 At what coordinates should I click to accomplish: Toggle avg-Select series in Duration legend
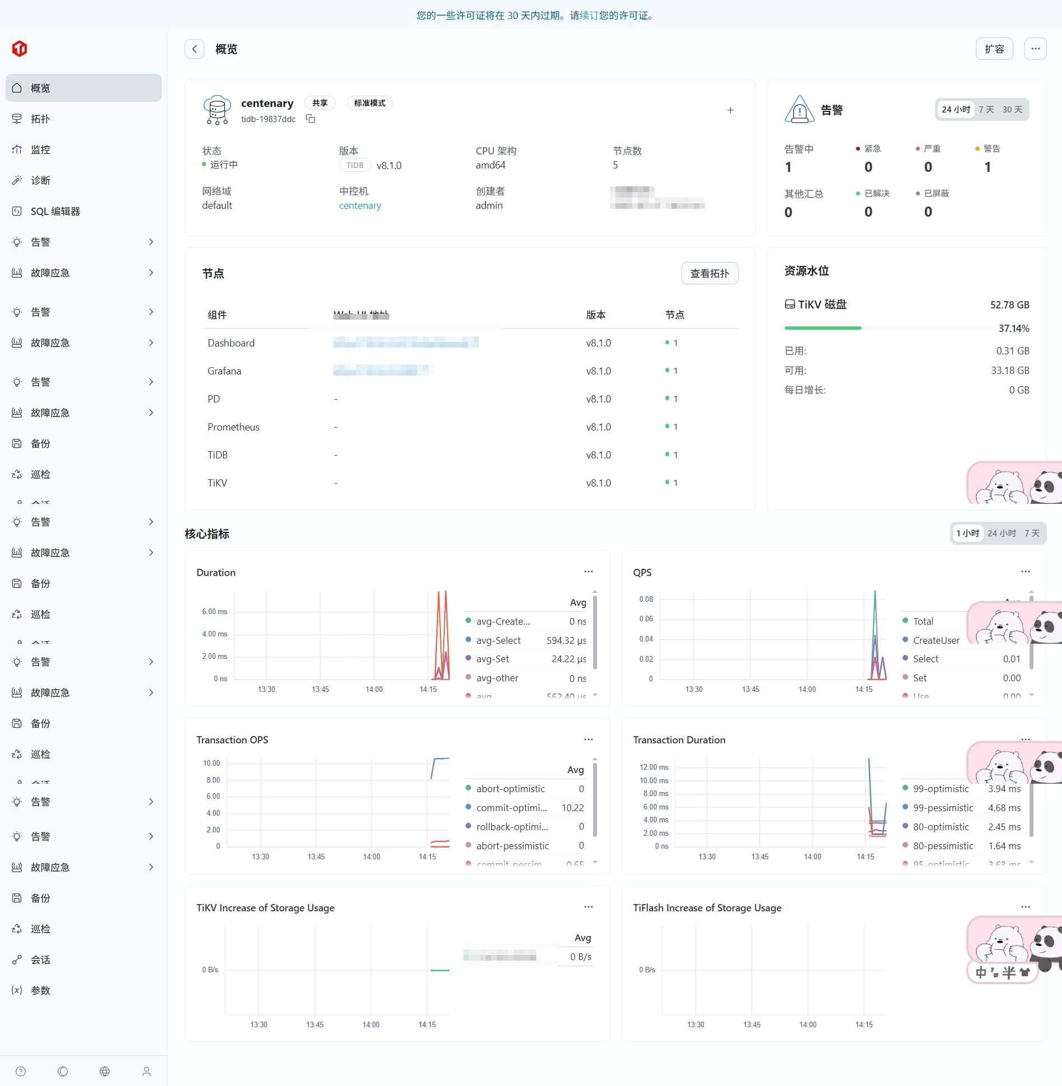click(499, 640)
